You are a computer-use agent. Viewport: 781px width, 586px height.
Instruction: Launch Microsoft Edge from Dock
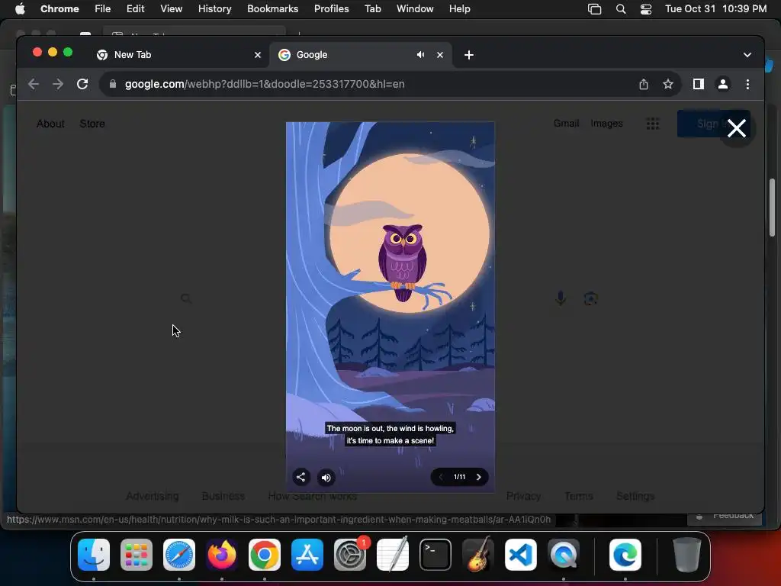coord(625,555)
